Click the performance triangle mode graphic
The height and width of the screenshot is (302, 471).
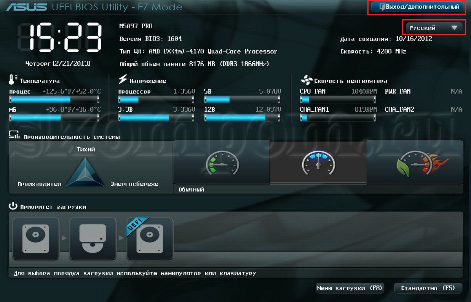click(x=85, y=172)
